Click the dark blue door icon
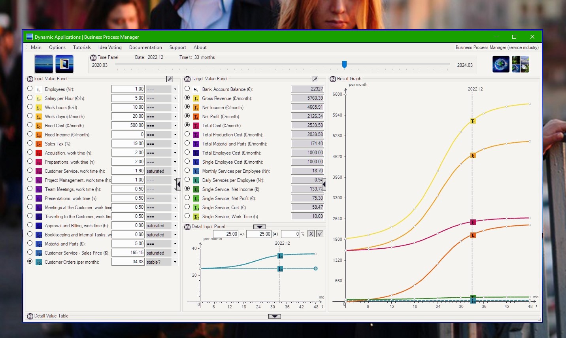This screenshot has height=338, width=566. click(x=64, y=64)
